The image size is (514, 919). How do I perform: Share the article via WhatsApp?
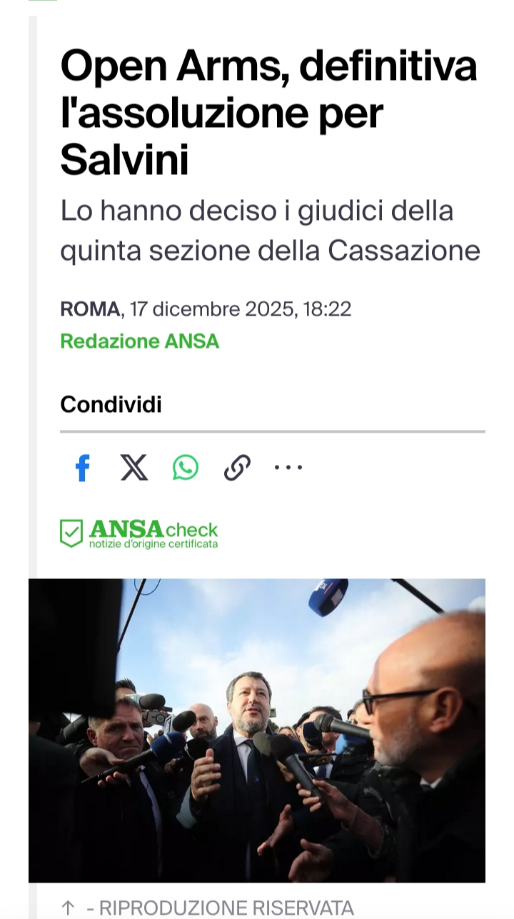186,468
